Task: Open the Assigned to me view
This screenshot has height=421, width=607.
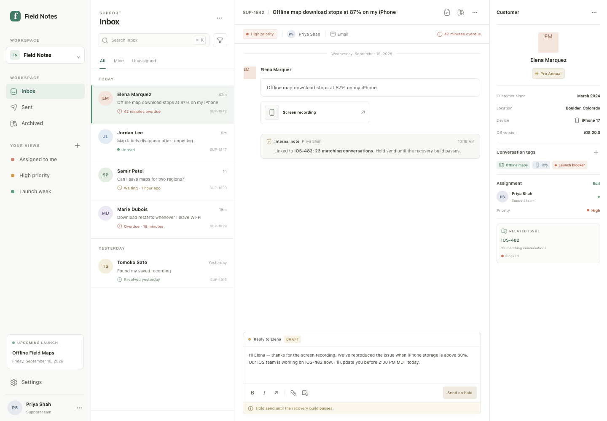Action: pyautogui.click(x=46, y=160)
